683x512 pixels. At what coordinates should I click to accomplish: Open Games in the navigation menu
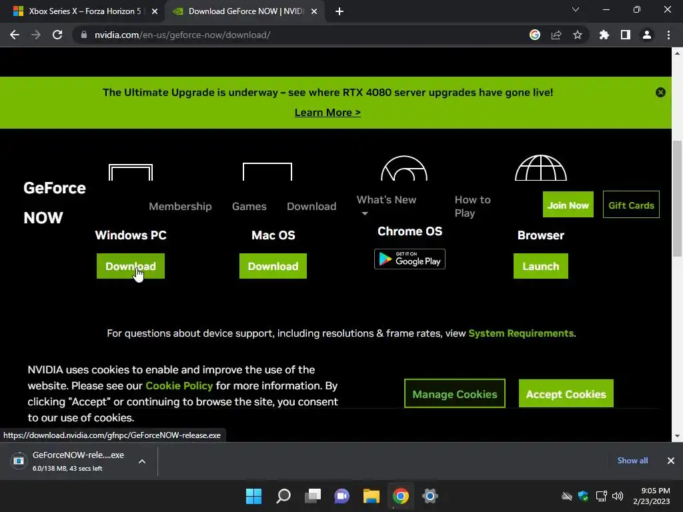click(x=249, y=207)
